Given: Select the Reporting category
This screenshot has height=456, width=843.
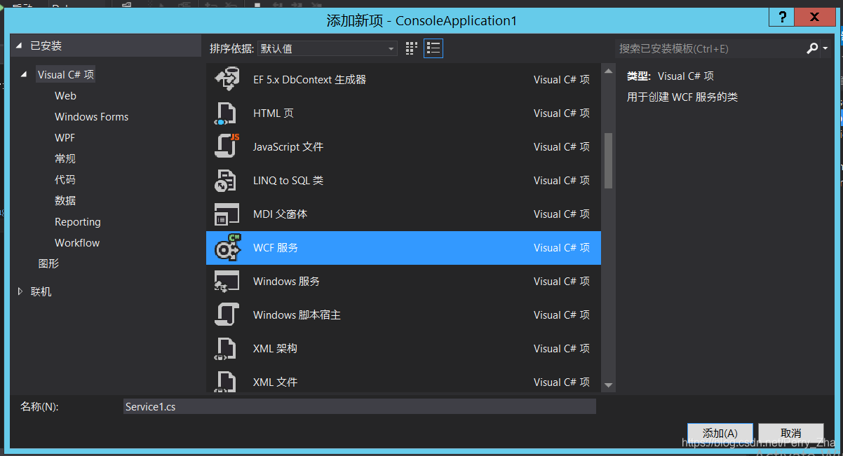Looking at the screenshot, I should pos(78,222).
